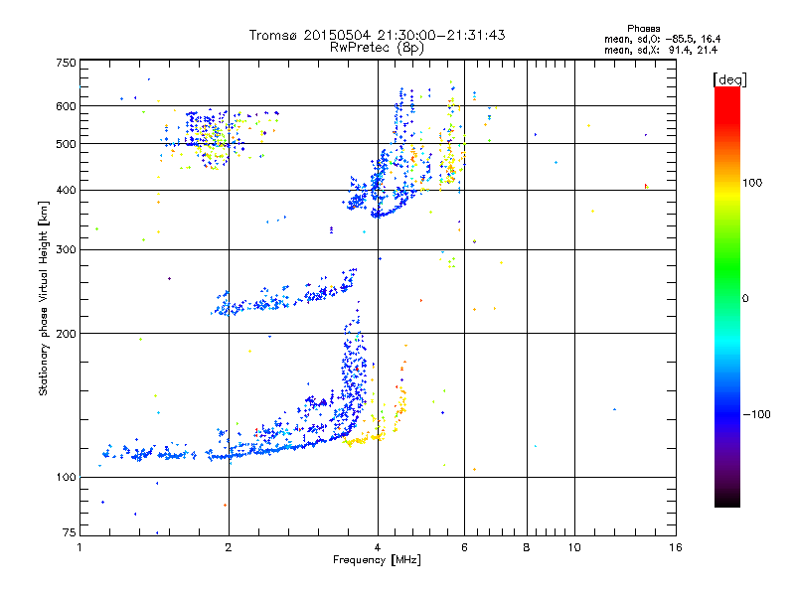This screenshot has width=795, height=596.
Task: Click the 'Stationary phase Virtual Height [km]' axis title
Action: click(x=44, y=298)
